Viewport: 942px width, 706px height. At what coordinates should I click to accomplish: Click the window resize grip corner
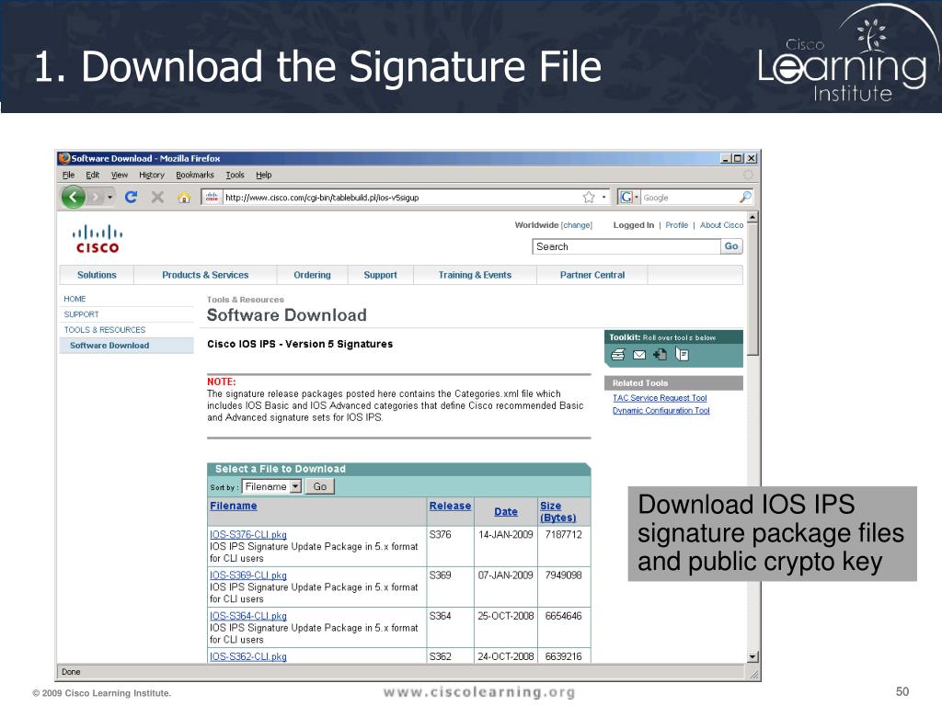point(754,674)
